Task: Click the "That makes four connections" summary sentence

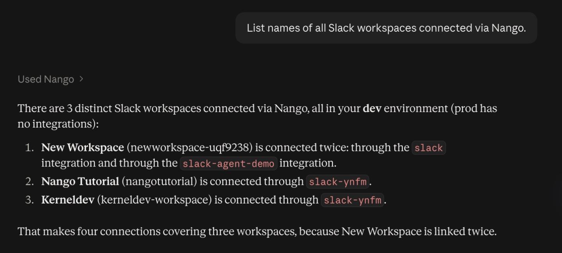Action: click(x=257, y=232)
